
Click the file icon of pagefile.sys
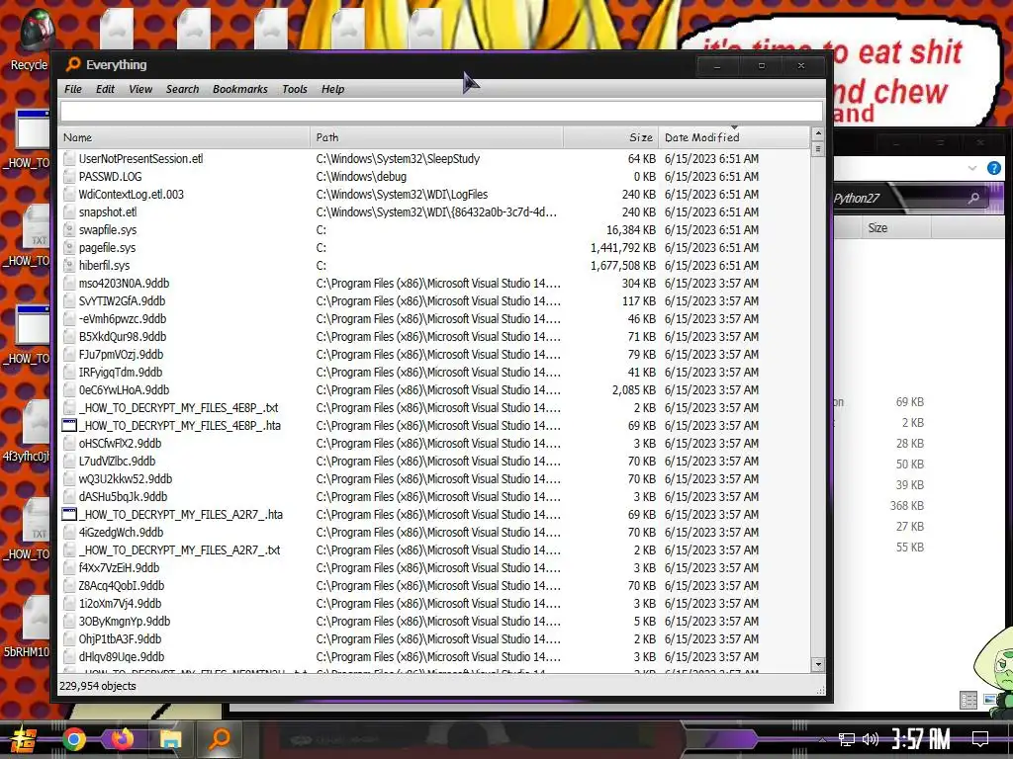[69, 248]
